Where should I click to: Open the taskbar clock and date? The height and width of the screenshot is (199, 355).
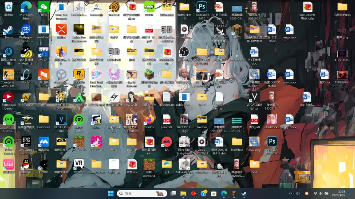[x=339, y=194]
